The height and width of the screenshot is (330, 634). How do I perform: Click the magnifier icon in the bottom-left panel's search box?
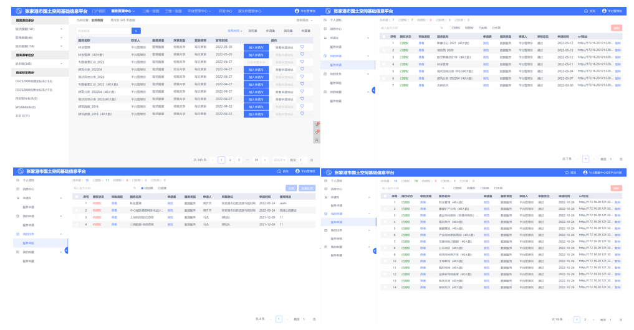pos(134,188)
